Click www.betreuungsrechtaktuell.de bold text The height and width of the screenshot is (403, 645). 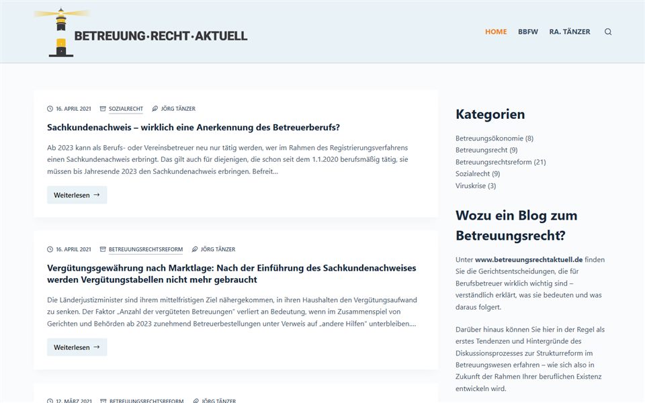click(529, 259)
